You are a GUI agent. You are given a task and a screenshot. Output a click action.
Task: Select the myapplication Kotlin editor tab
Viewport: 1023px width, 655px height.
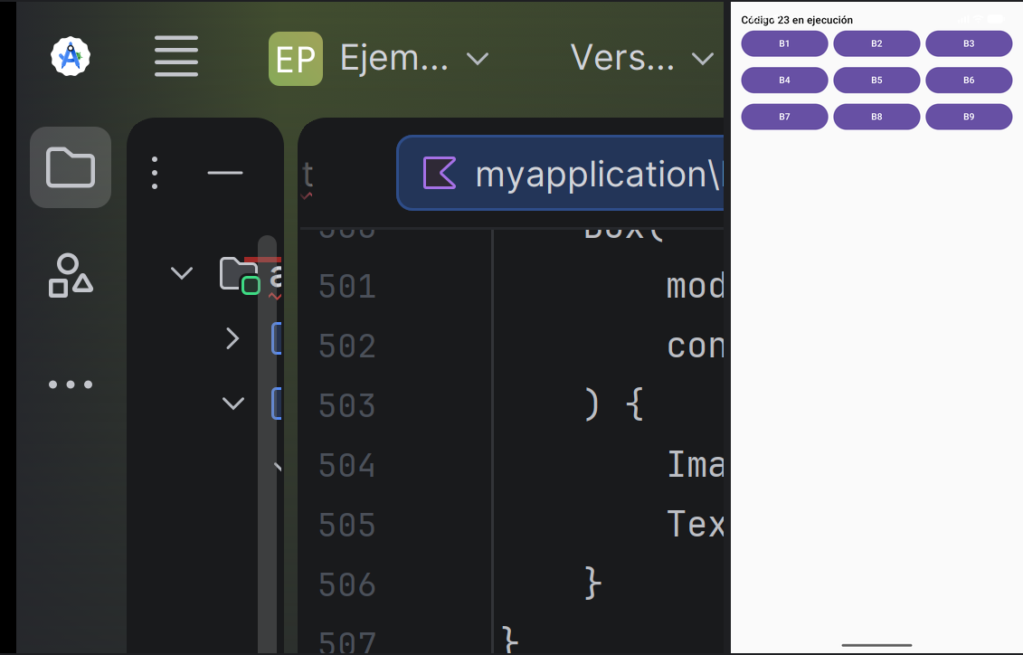pos(561,174)
